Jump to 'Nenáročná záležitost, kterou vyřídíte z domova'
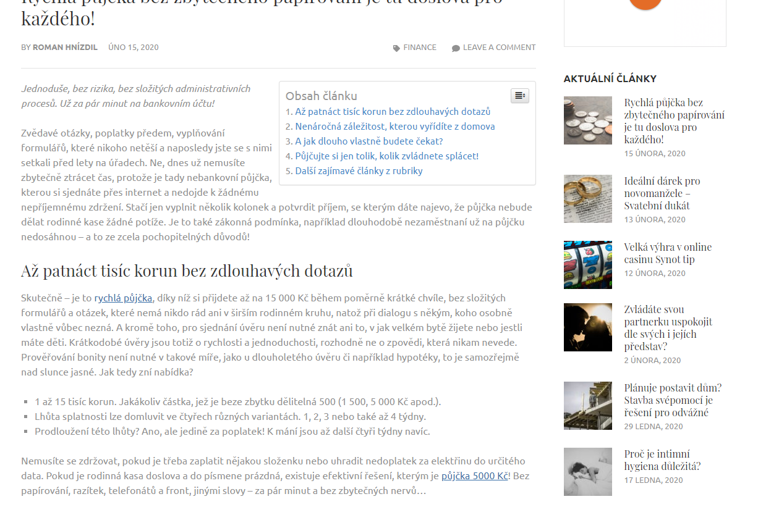The image size is (758, 507). point(395,127)
